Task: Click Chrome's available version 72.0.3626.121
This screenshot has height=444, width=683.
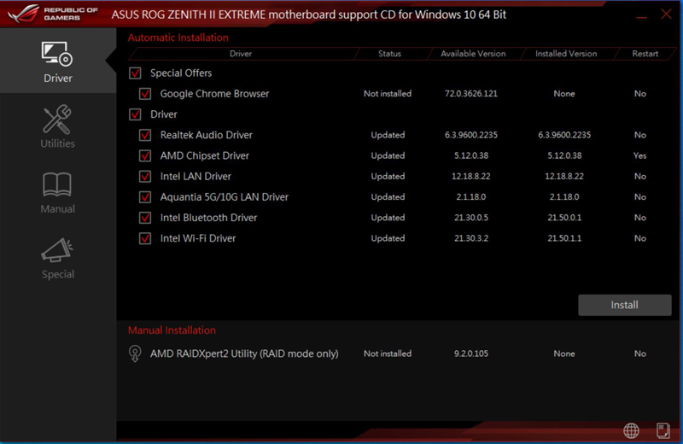Action: click(471, 94)
